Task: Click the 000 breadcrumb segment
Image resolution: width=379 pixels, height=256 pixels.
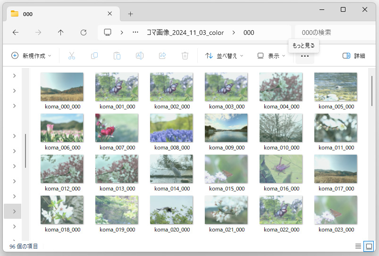Action: point(249,33)
